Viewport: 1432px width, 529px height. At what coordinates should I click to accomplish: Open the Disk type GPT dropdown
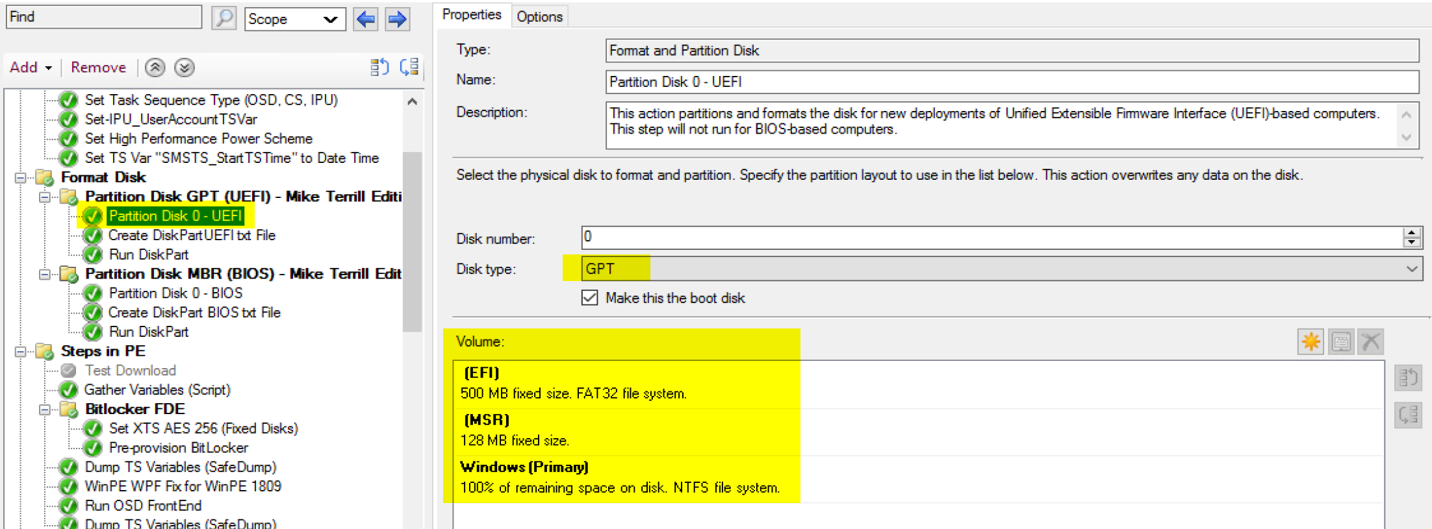coord(1002,269)
